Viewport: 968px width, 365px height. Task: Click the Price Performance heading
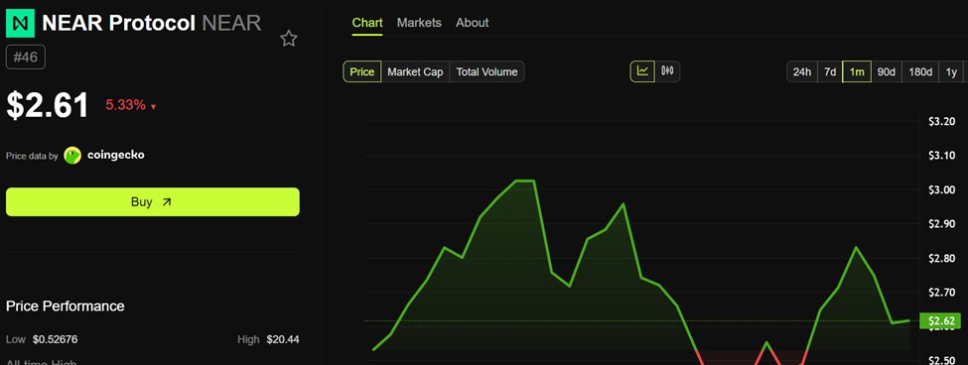[66, 305]
